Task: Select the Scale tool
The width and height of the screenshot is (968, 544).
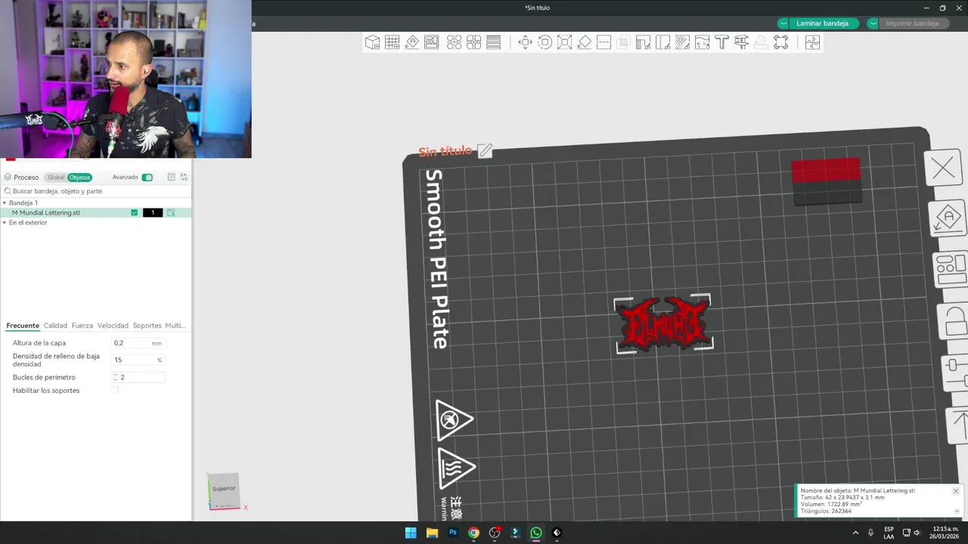Action: (565, 42)
